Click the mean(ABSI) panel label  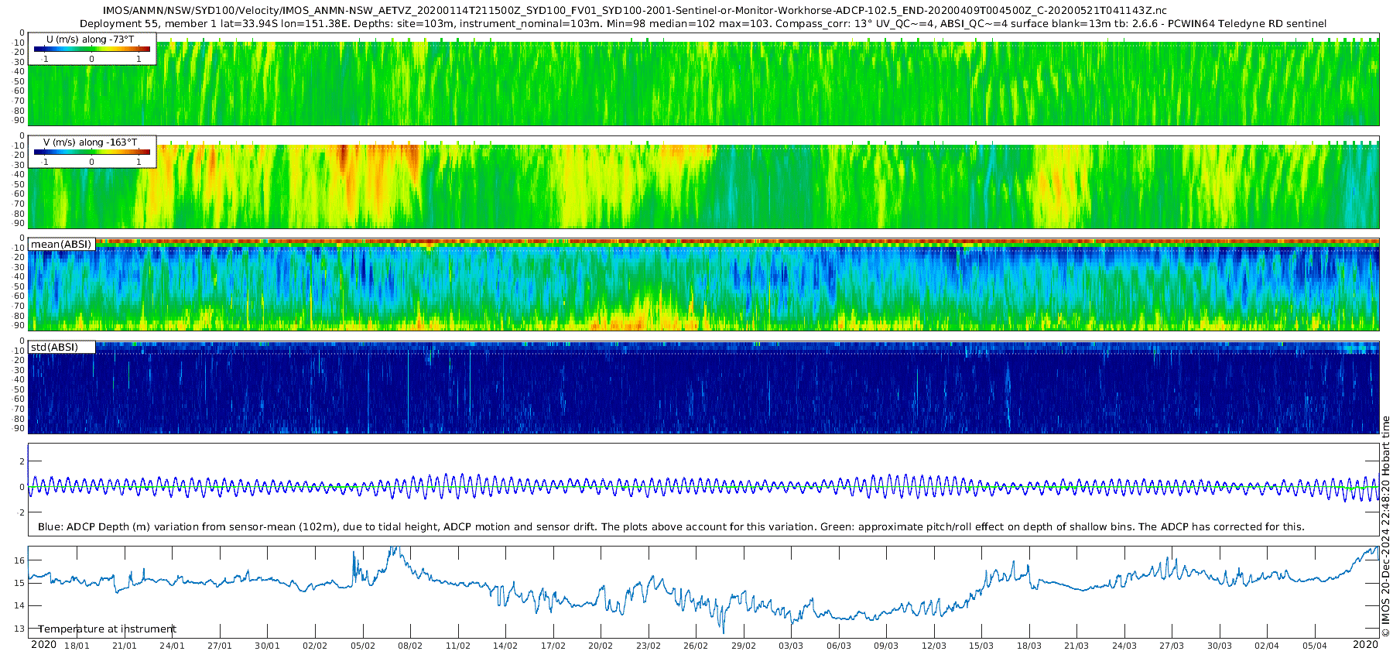(61, 245)
